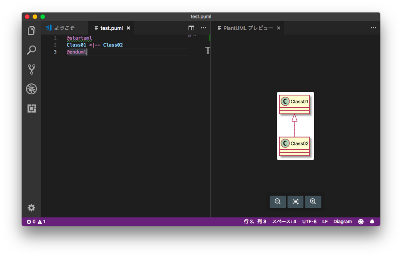Image resolution: width=402 pixels, height=257 pixels.
Task: Change indentation via スペース: 4
Action: click(x=284, y=222)
